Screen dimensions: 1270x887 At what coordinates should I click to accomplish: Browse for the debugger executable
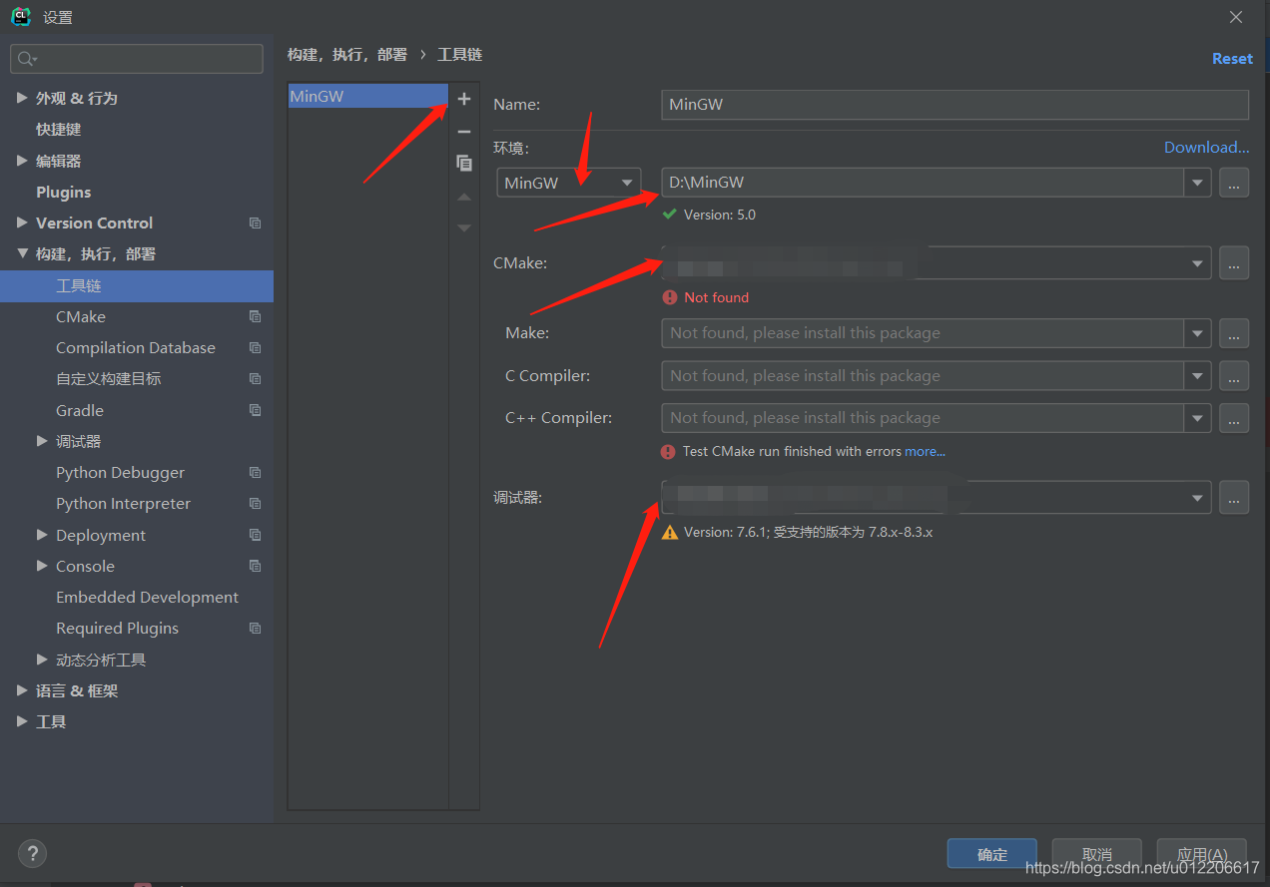tap(1234, 497)
